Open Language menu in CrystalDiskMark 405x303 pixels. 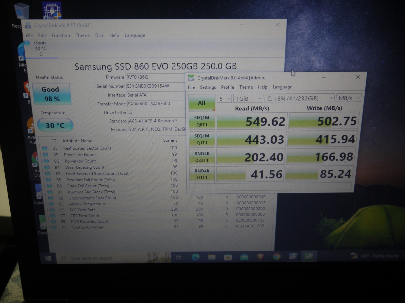pos(282,87)
